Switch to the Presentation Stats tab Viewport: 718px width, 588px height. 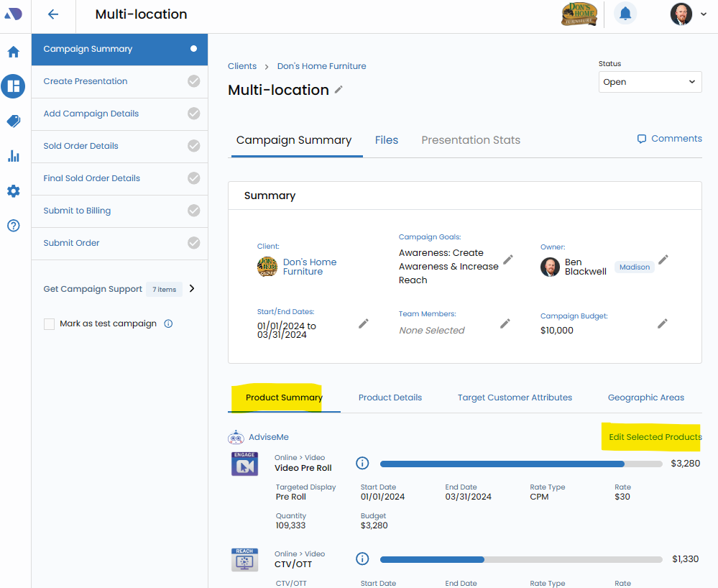point(471,140)
